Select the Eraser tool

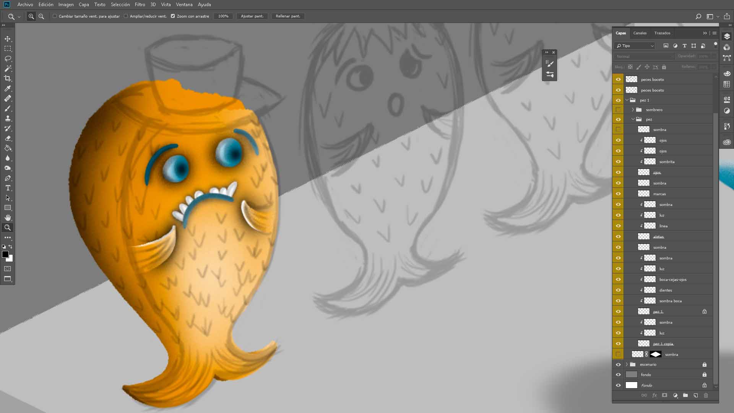pos(8,138)
